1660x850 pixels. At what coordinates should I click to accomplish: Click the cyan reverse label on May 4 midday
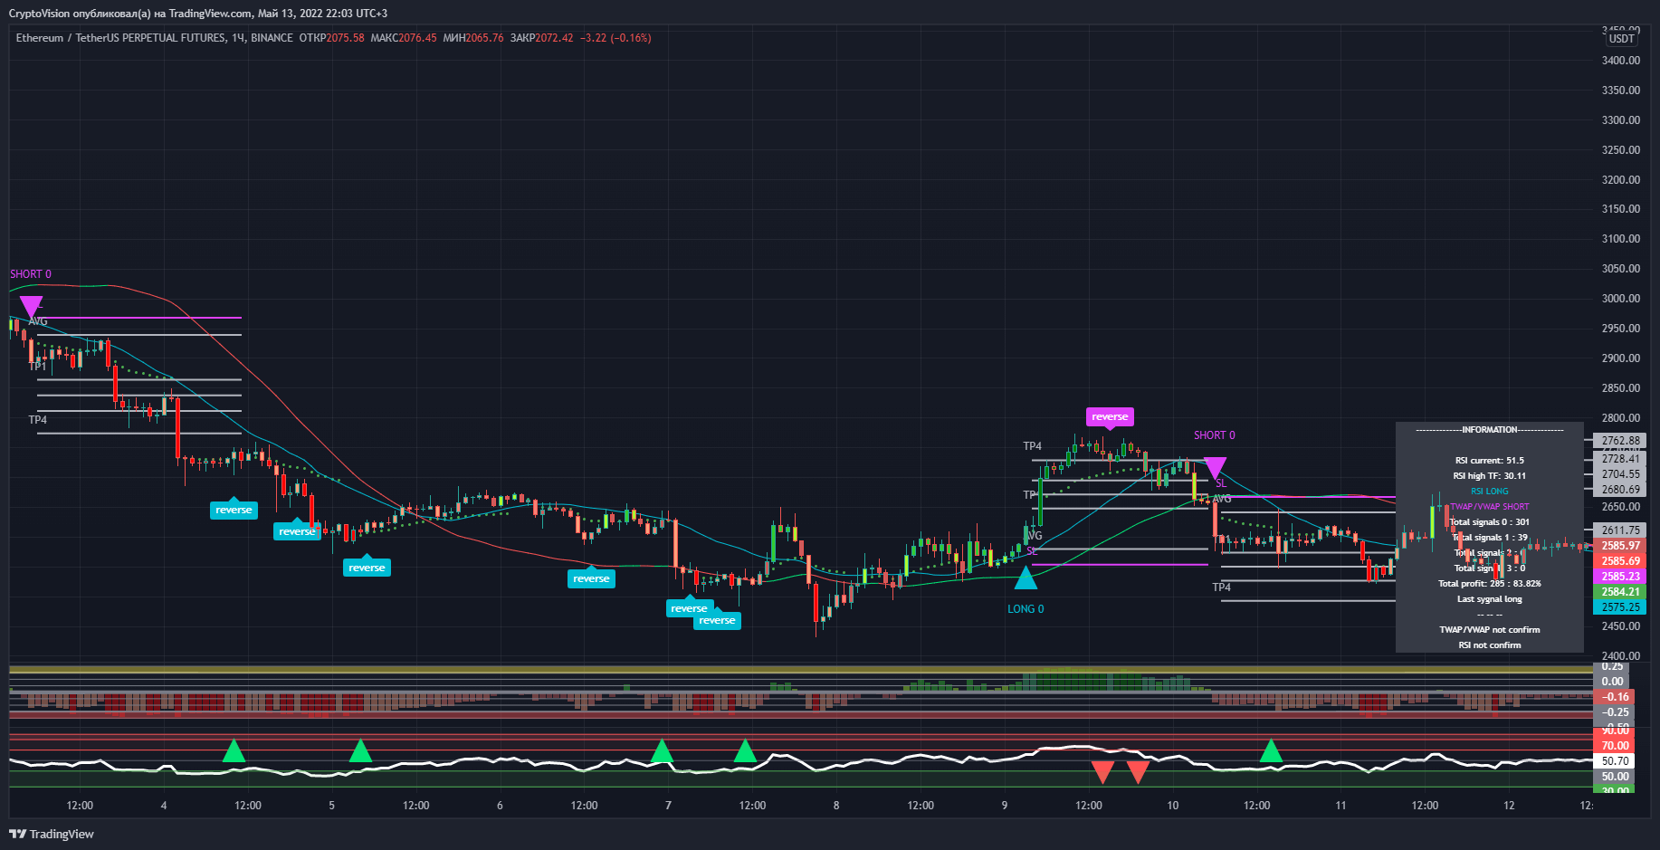tap(234, 510)
